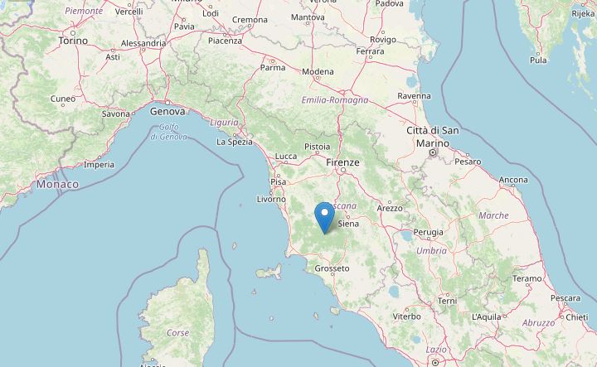Click the Rome capital marker in Lazio
The height and width of the screenshot is (367, 597).
434,362
